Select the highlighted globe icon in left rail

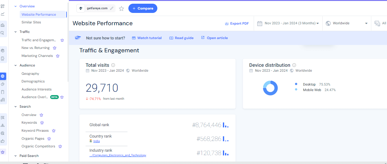coord(3,76)
